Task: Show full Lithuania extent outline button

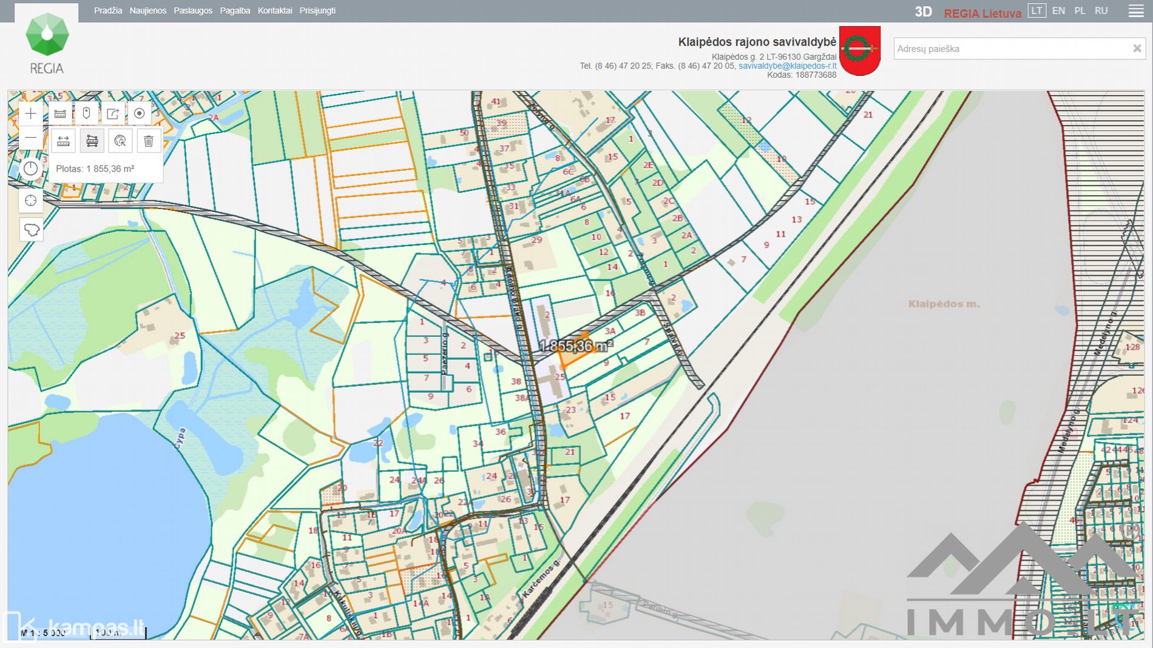Action: click(31, 230)
